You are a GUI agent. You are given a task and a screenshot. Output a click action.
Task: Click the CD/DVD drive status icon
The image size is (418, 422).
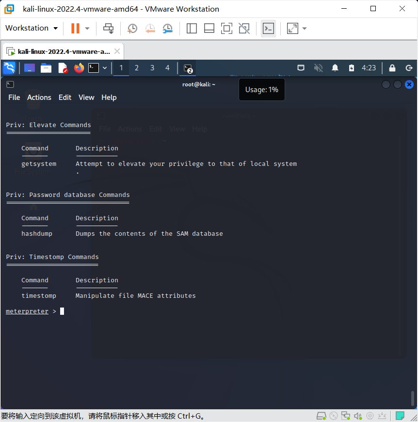click(x=334, y=416)
